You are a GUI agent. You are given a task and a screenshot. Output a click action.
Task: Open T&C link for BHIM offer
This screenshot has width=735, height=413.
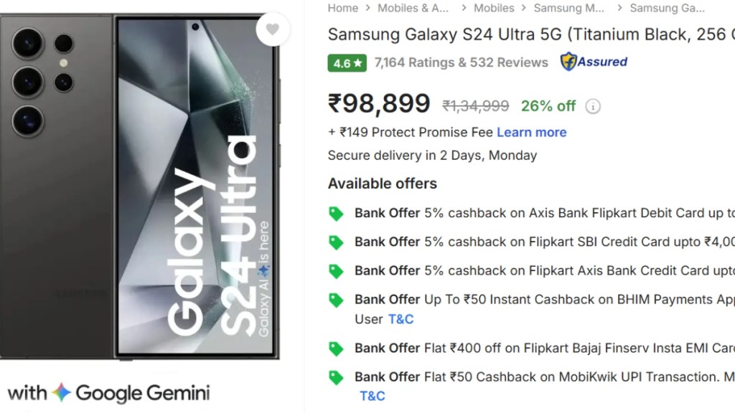click(401, 319)
